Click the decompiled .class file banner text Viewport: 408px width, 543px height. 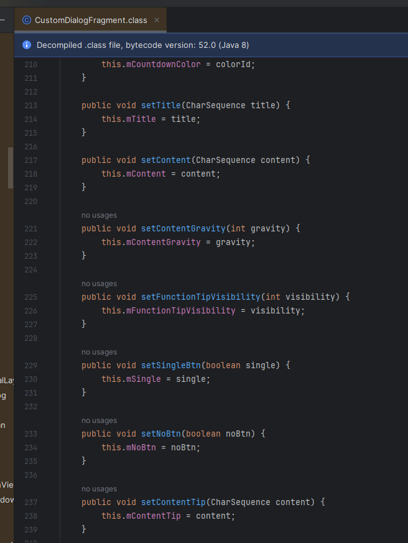tap(142, 45)
